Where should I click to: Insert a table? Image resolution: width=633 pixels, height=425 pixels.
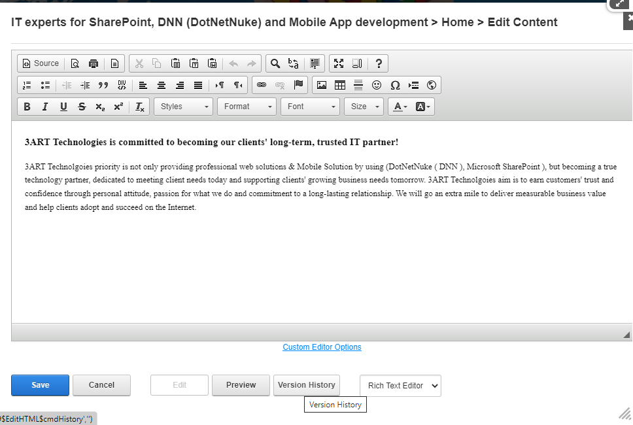[x=340, y=85]
